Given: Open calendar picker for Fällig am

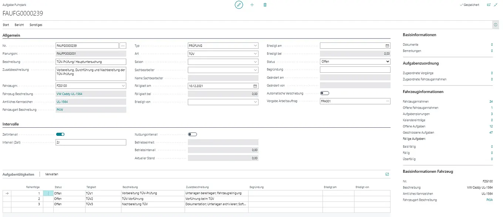Looking at the screenshot, I should [255, 86].
